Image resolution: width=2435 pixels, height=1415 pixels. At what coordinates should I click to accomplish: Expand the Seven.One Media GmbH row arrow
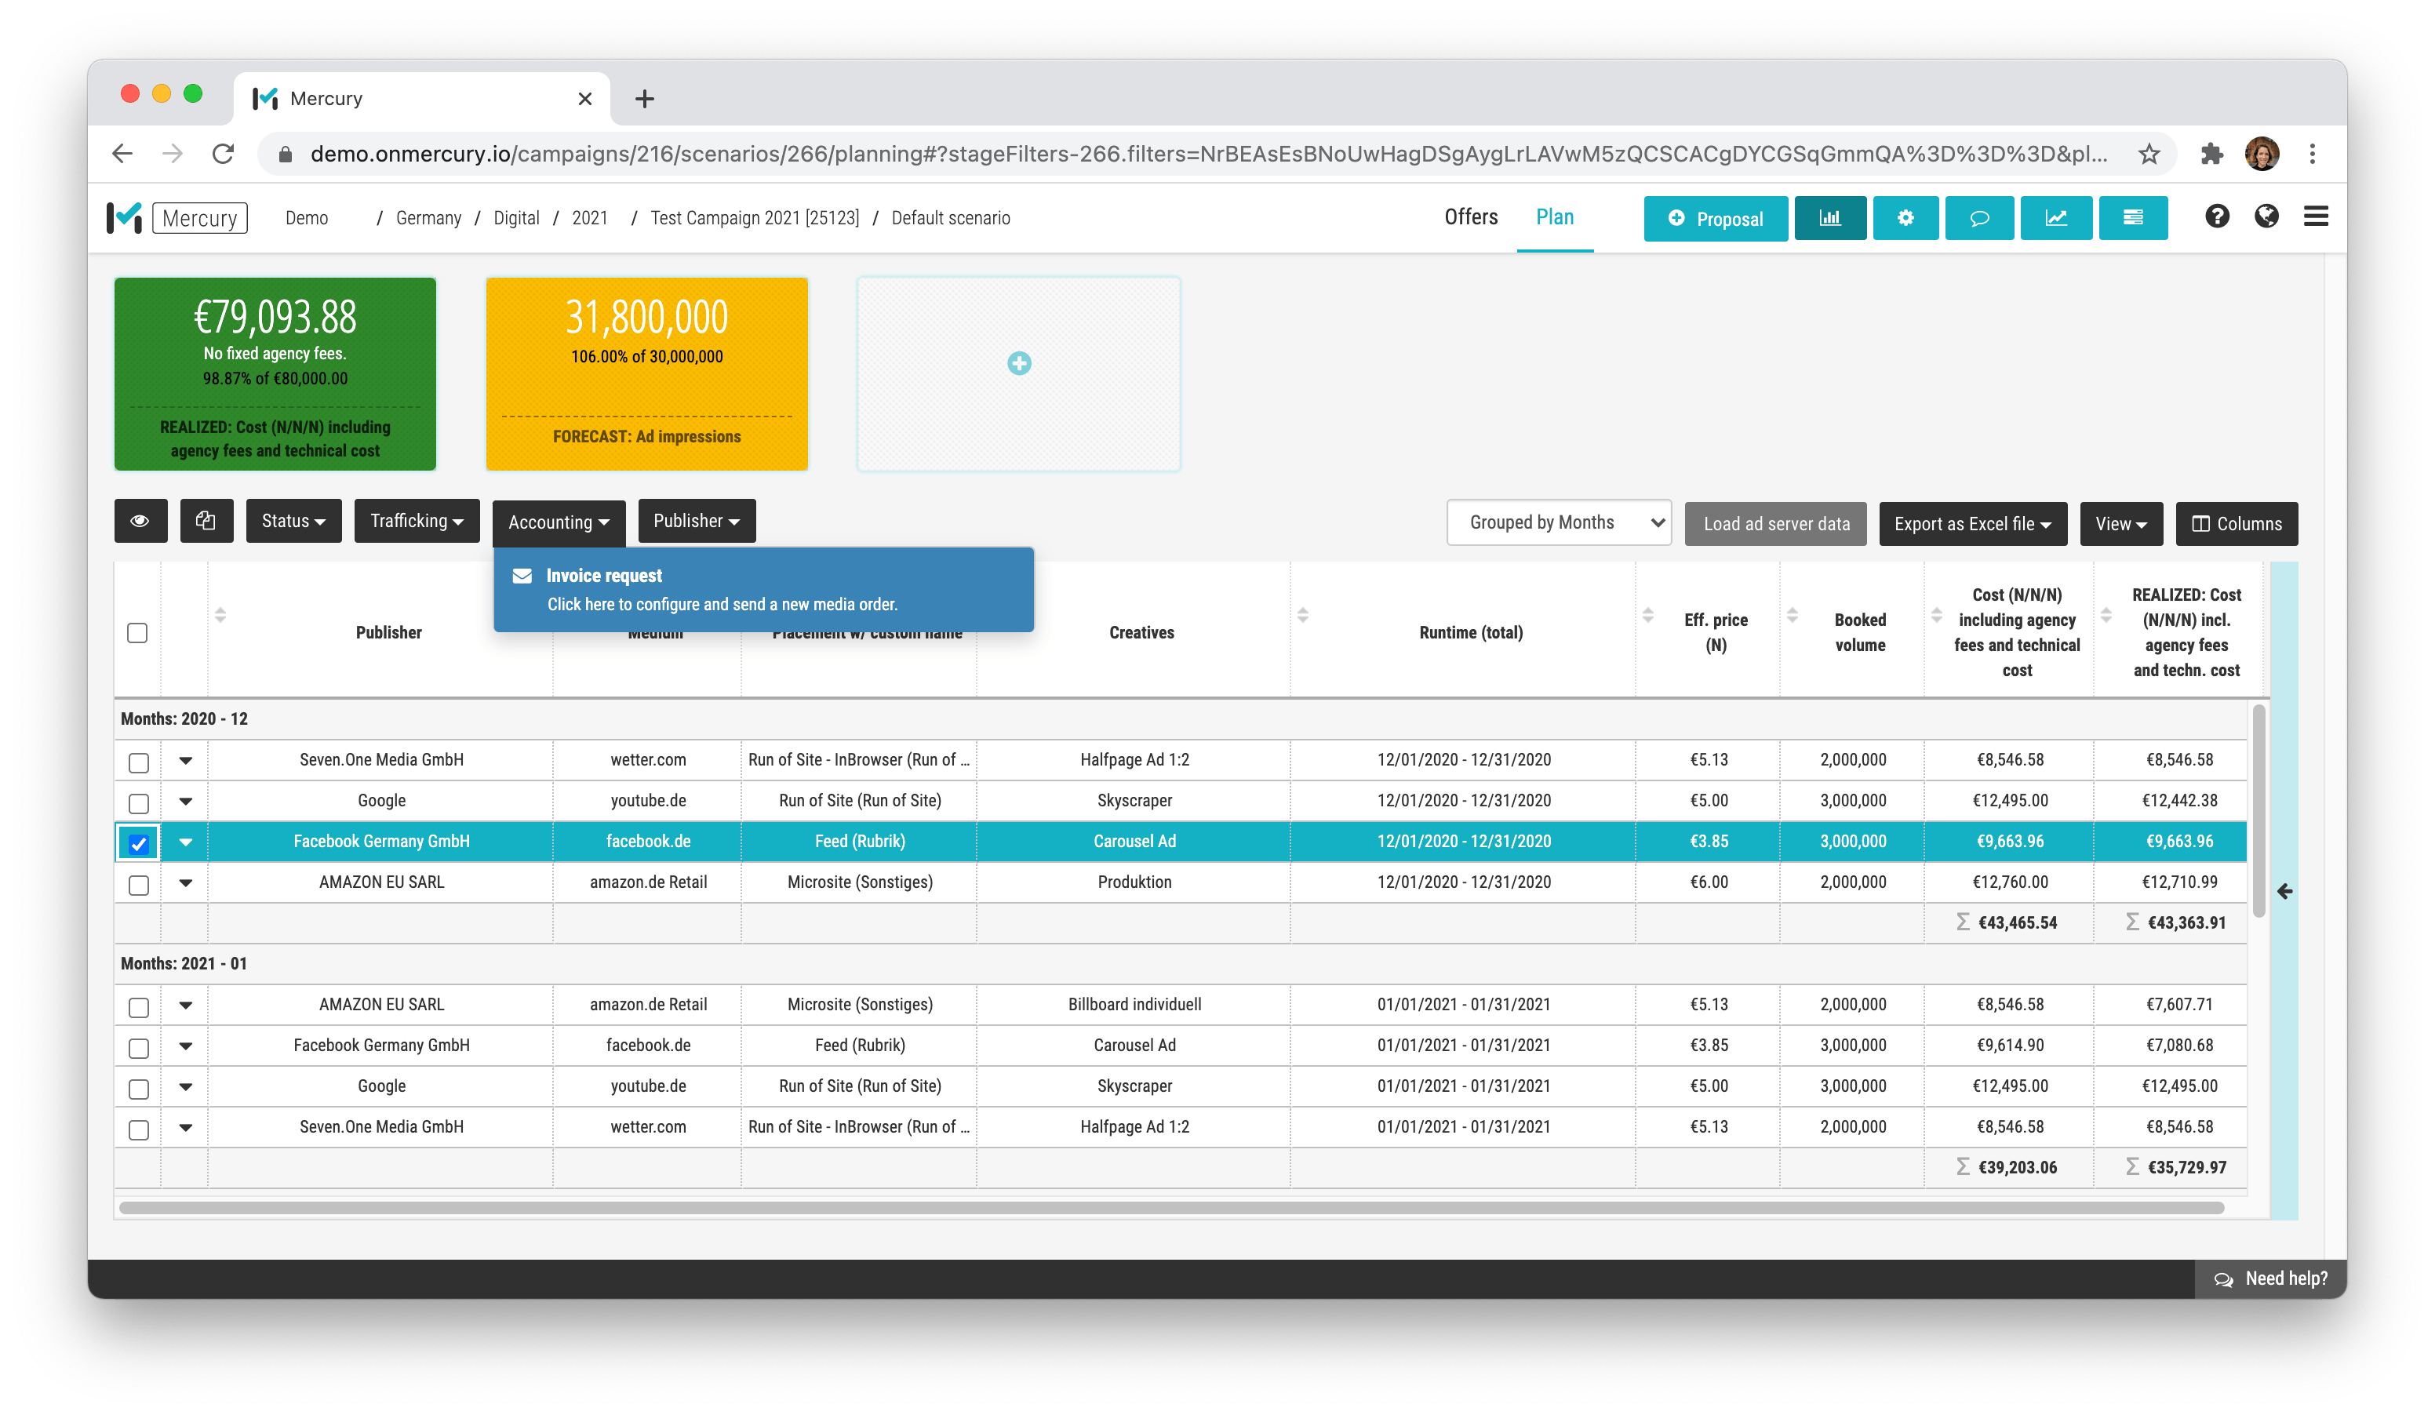pyautogui.click(x=185, y=761)
